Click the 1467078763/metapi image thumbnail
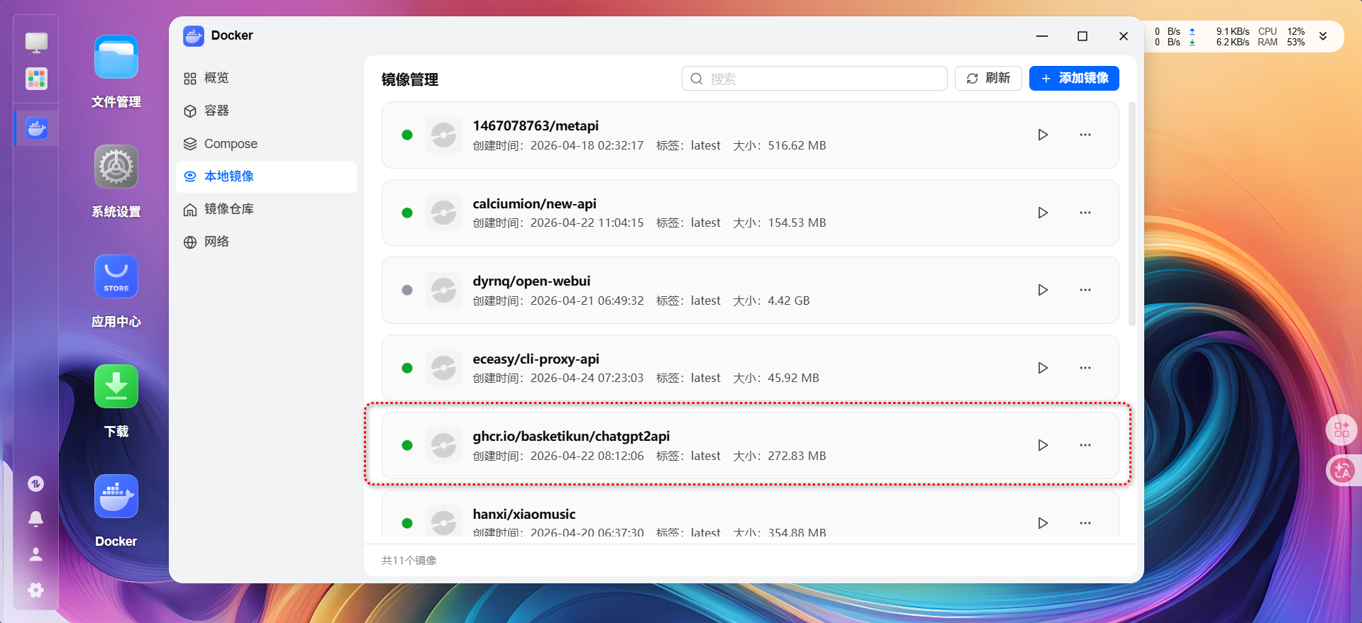The image size is (1362, 623). (443, 135)
